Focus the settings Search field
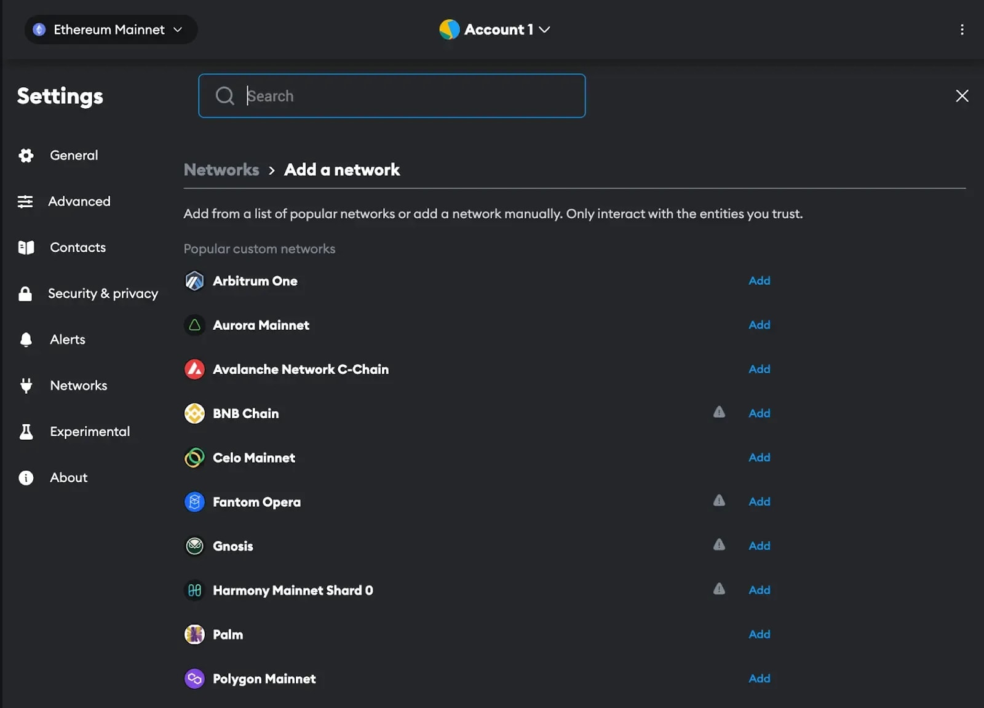Viewport: 984px width, 708px height. click(x=392, y=96)
